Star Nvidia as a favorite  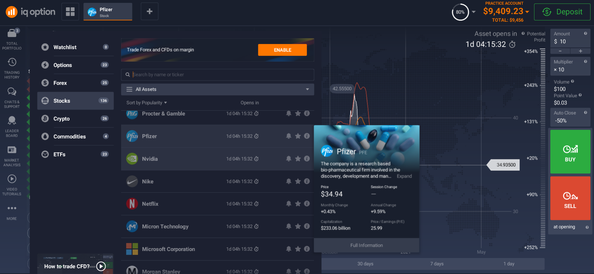298,159
